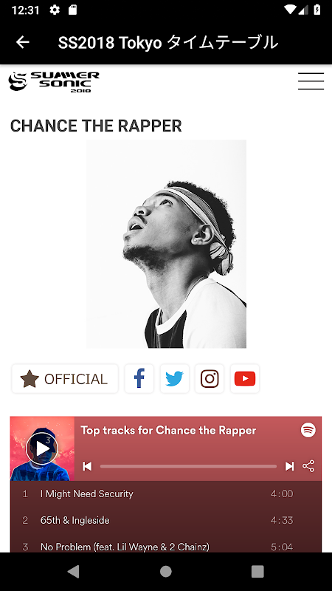Open the Instagram profile icon
Screen dimensions: 332x591
coord(210,379)
